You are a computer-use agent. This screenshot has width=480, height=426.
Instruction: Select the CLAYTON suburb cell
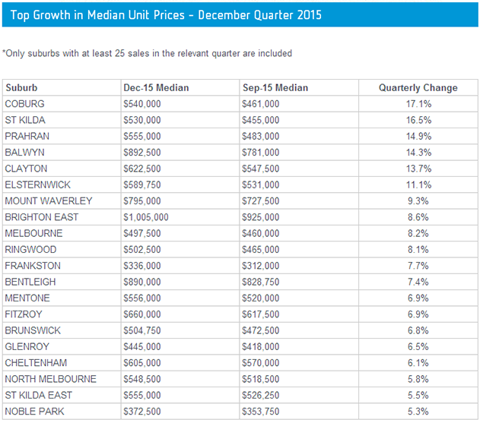click(26, 169)
